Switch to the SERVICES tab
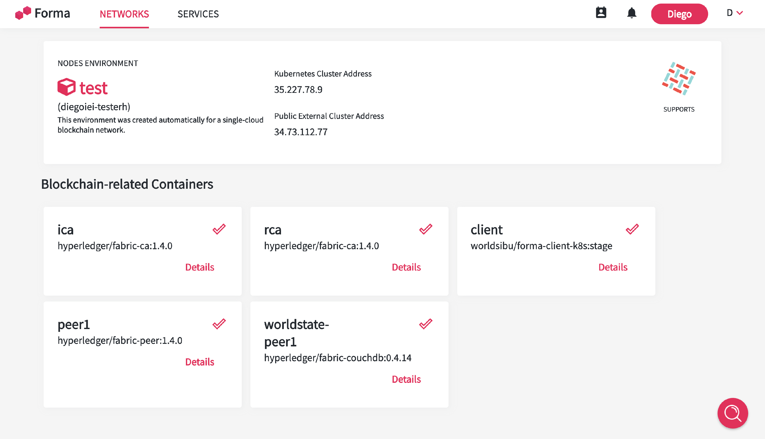 198,14
